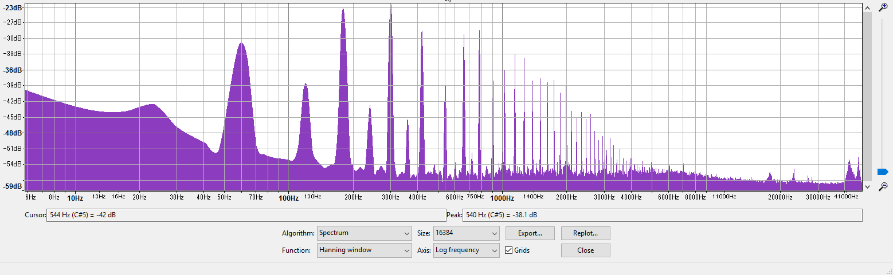Click the 2000Hz axis label
The width and height of the screenshot is (893, 275).
tap(566, 197)
